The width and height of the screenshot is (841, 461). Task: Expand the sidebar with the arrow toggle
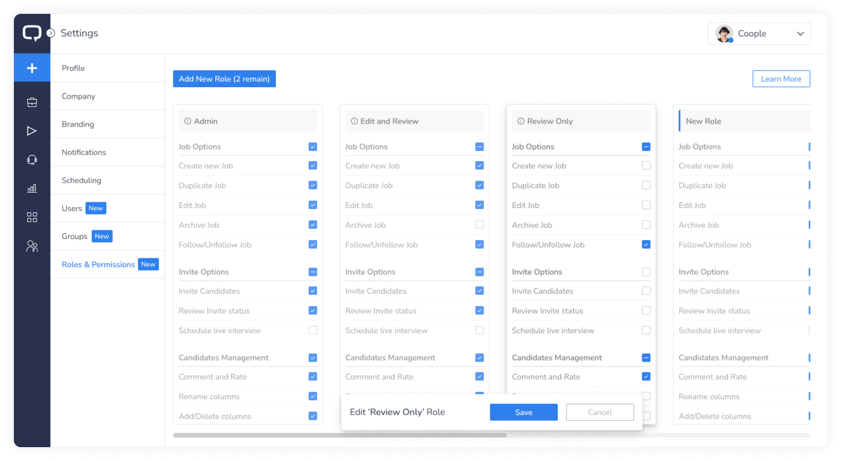tap(51, 33)
